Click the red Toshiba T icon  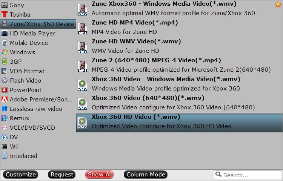(5, 14)
